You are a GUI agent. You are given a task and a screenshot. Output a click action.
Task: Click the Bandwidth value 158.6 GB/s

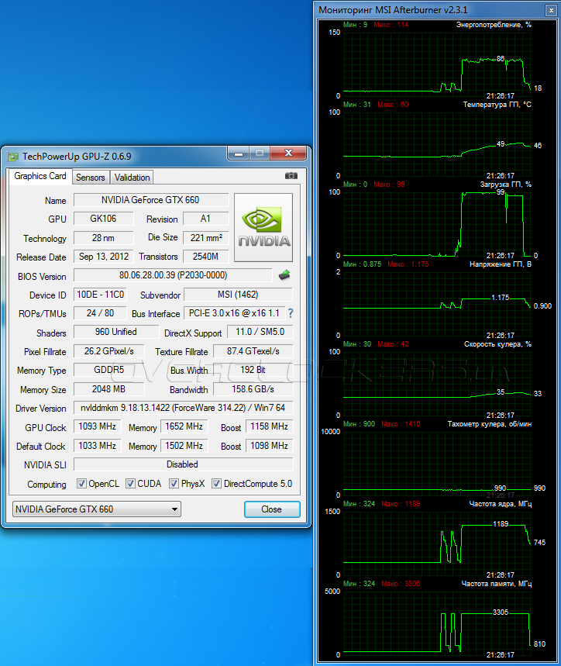[253, 389]
